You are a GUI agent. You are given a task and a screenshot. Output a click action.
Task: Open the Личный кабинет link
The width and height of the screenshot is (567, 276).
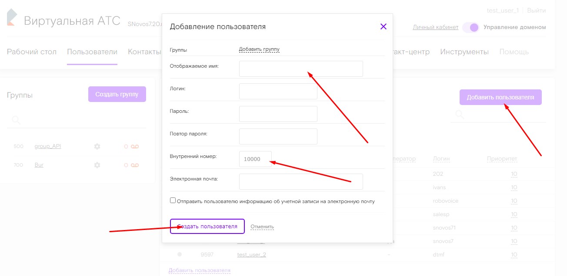[435, 27]
